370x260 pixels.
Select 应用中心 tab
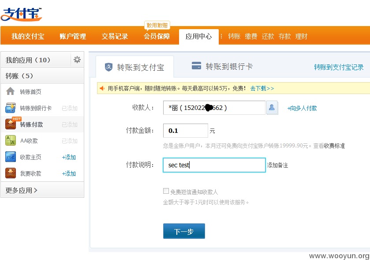point(199,36)
